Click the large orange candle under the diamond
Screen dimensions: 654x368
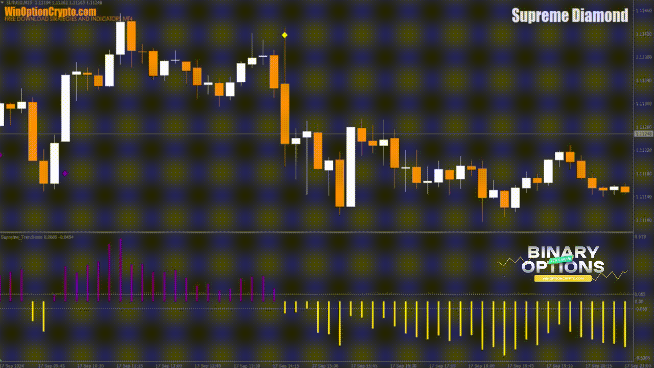(x=285, y=113)
